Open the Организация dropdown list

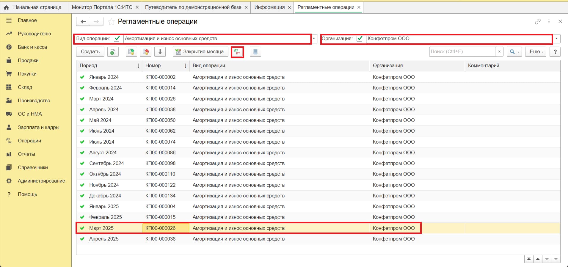pos(556,39)
